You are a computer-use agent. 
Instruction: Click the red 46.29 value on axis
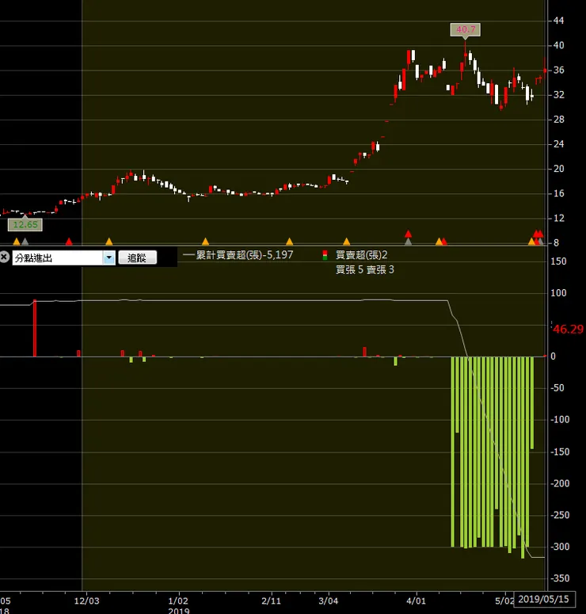[568, 330]
